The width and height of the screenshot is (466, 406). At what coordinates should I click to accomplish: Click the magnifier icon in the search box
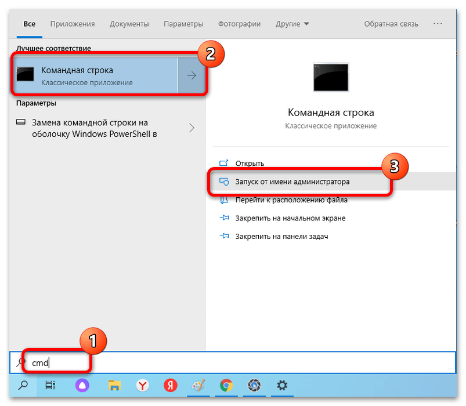click(20, 362)
